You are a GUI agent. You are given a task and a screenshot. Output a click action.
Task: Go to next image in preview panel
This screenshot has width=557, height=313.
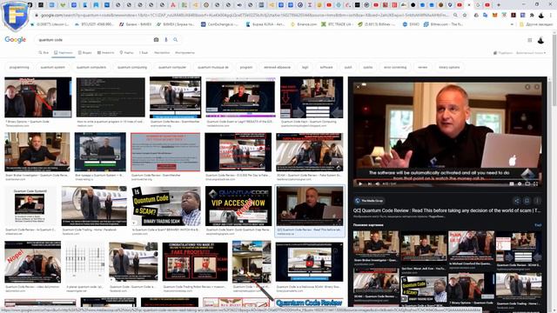537,87
